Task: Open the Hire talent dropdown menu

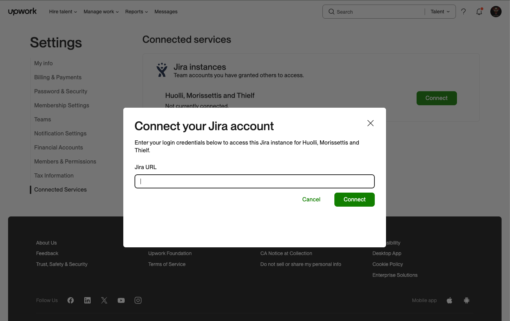Action: click(63, 12)
